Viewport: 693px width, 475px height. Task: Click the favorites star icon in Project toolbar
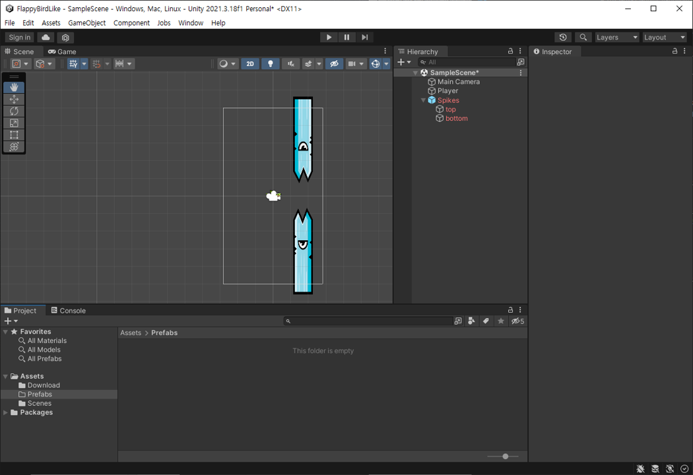click(501, 321)
